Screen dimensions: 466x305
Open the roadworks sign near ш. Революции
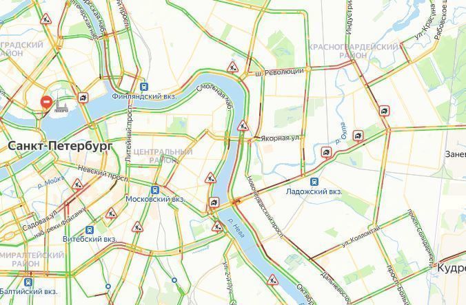232,67
